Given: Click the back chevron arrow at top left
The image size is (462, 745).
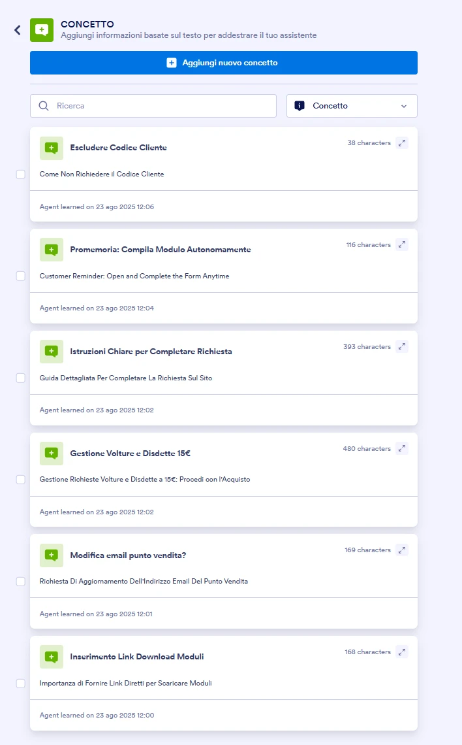Looking at the screenshot, I should pos(17,29).
